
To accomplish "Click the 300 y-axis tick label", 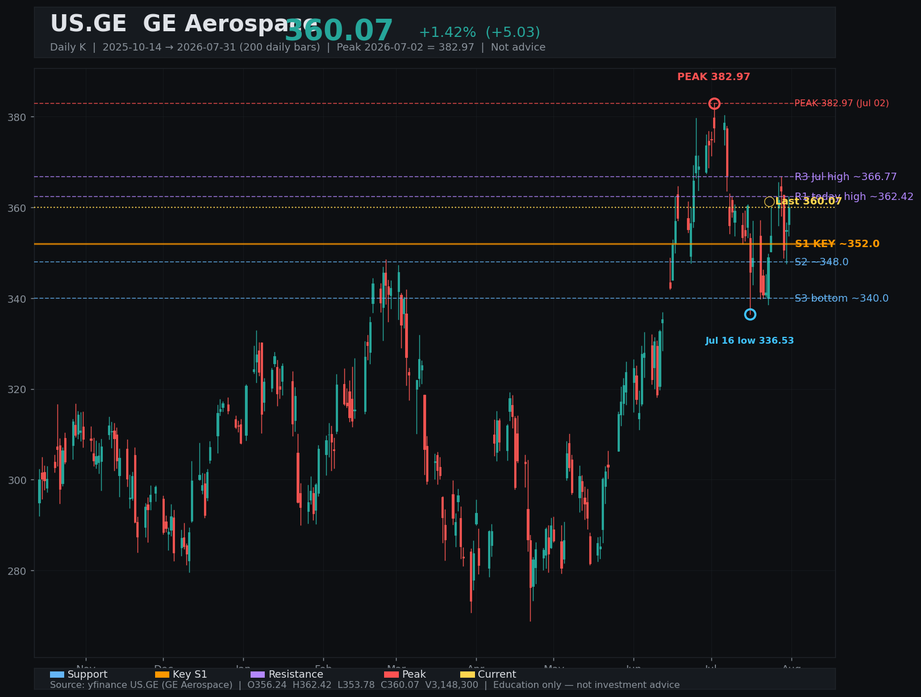I will [16, 480].
